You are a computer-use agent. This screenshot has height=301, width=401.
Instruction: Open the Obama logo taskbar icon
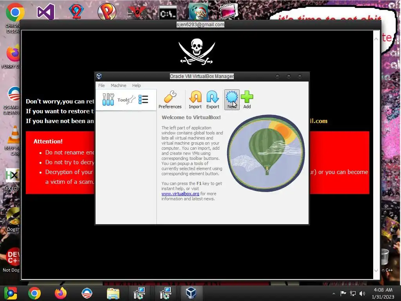coord(87,293)
